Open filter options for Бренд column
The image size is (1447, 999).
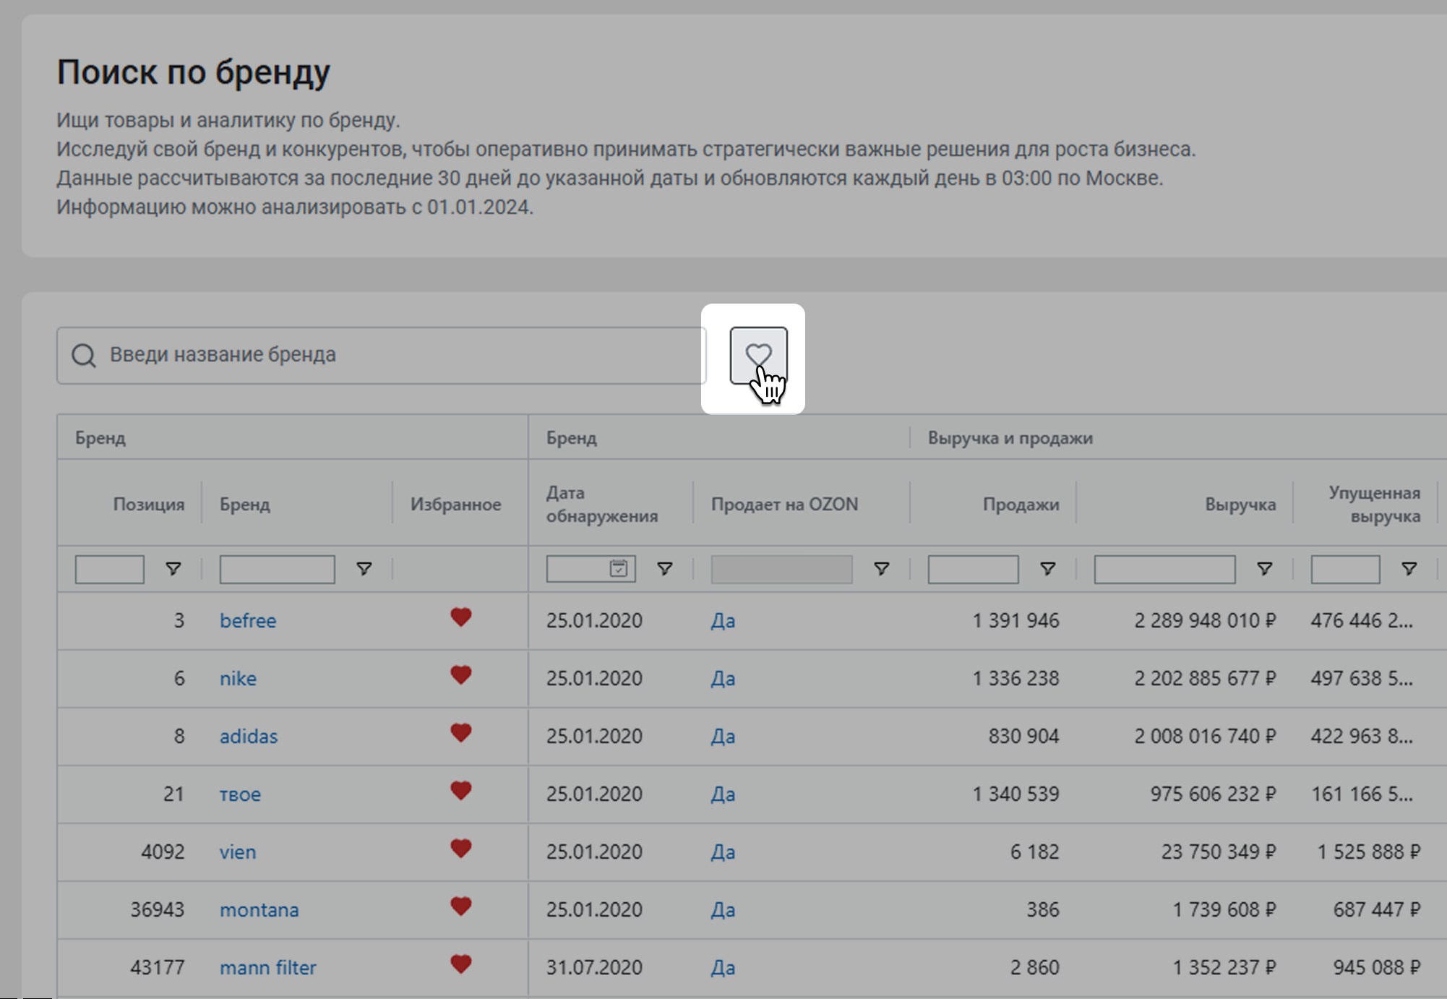pyautogui.click(x=364, y=569)
